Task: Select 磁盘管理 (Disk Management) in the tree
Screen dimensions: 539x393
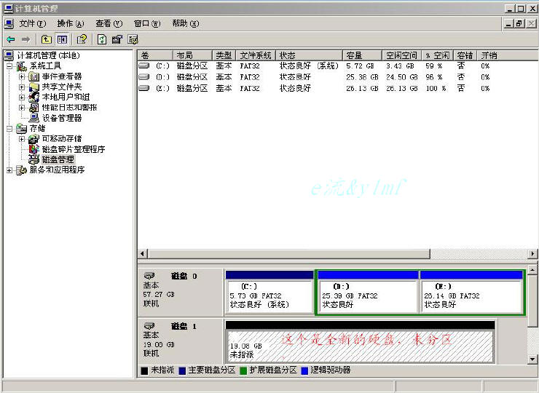Action: (58, 159)
